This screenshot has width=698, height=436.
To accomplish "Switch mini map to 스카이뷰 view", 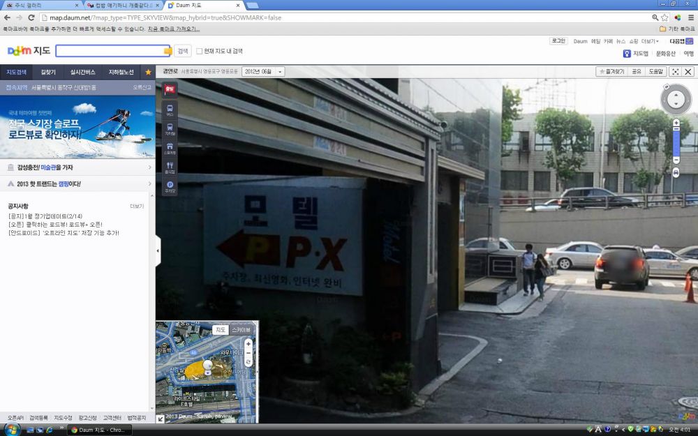I will [x=242, y=330].
